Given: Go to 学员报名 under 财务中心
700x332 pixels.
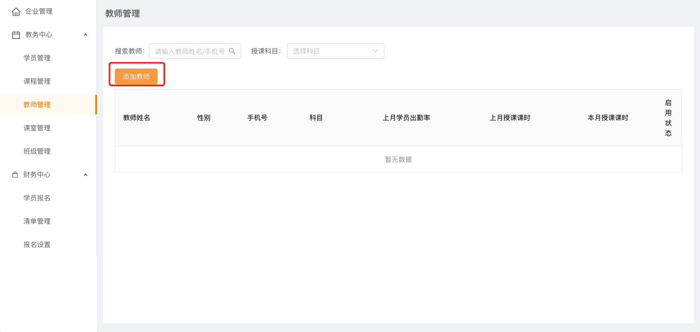Looking at the screenshot, I should tap(37, 198).
